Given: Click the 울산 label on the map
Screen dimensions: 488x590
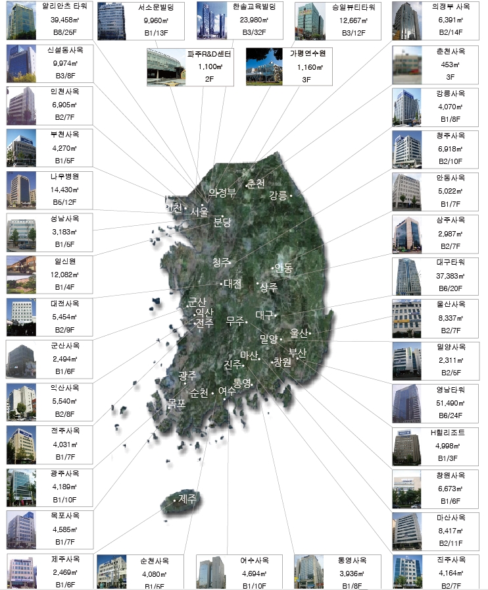Looking at the screenshot, I should 299,333.
